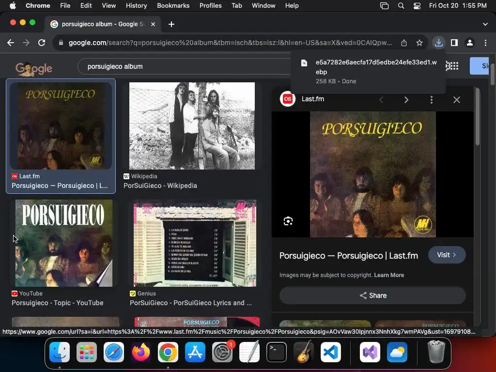Select the Wikipedia band photo thumbnail

(192, 125)
